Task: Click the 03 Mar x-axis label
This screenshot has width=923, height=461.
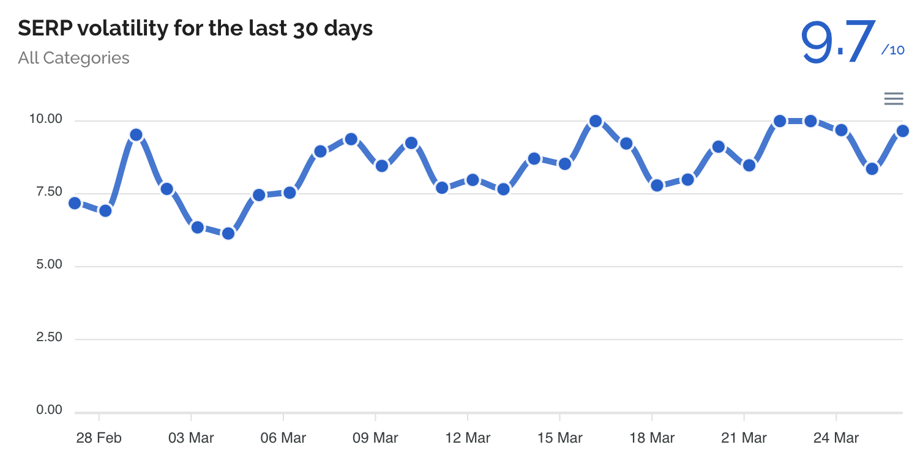Action: click(191, 438)
